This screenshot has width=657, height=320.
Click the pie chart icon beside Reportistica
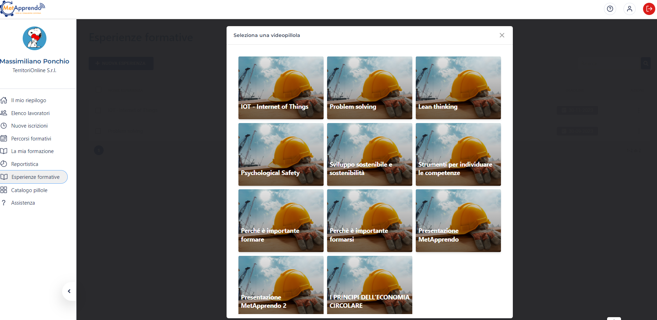coord(4,164)
